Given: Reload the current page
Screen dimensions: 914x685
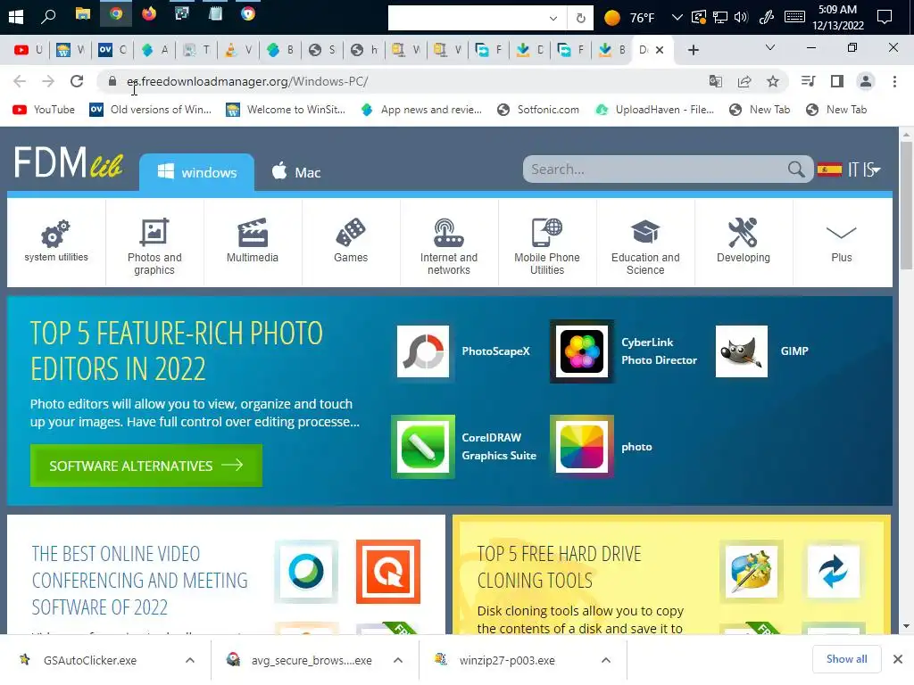Looking at the screenshot, I should click(77, 81).
